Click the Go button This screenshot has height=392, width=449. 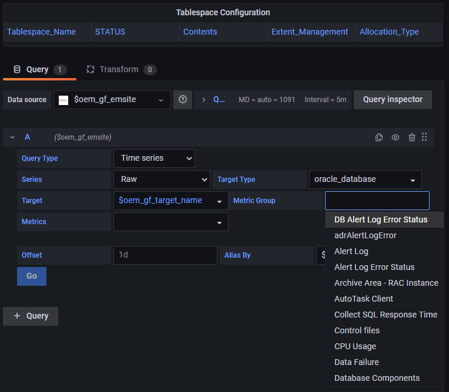tap(32, 276)
